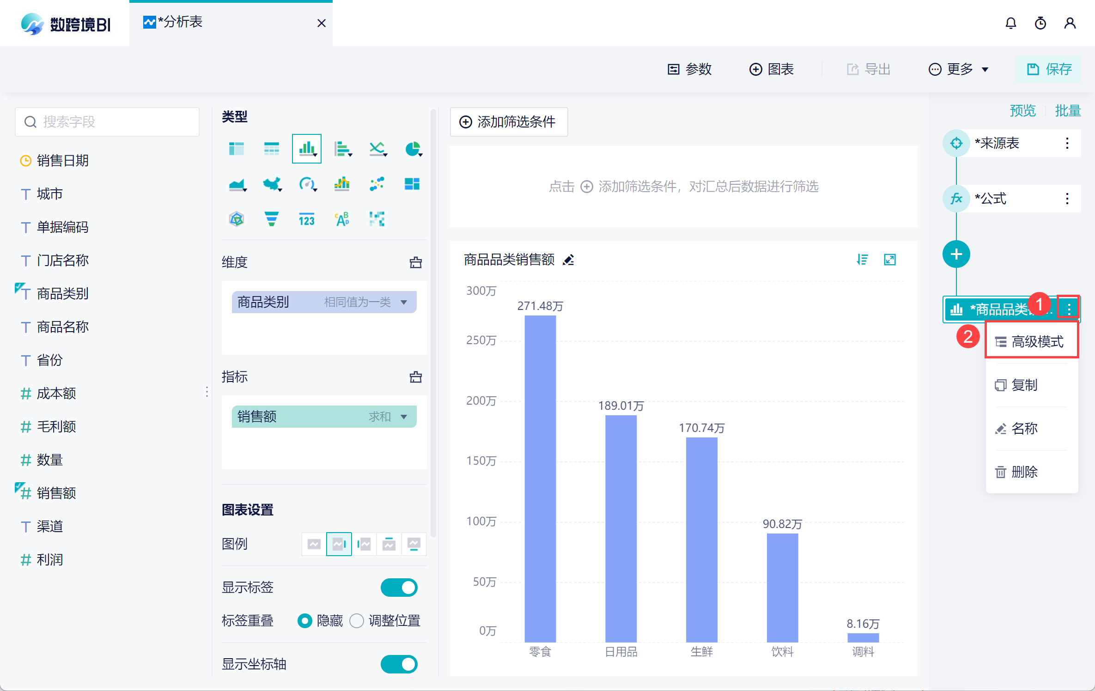Click the teal plus add-step button

pyautogui.click(x=956, y=254)
